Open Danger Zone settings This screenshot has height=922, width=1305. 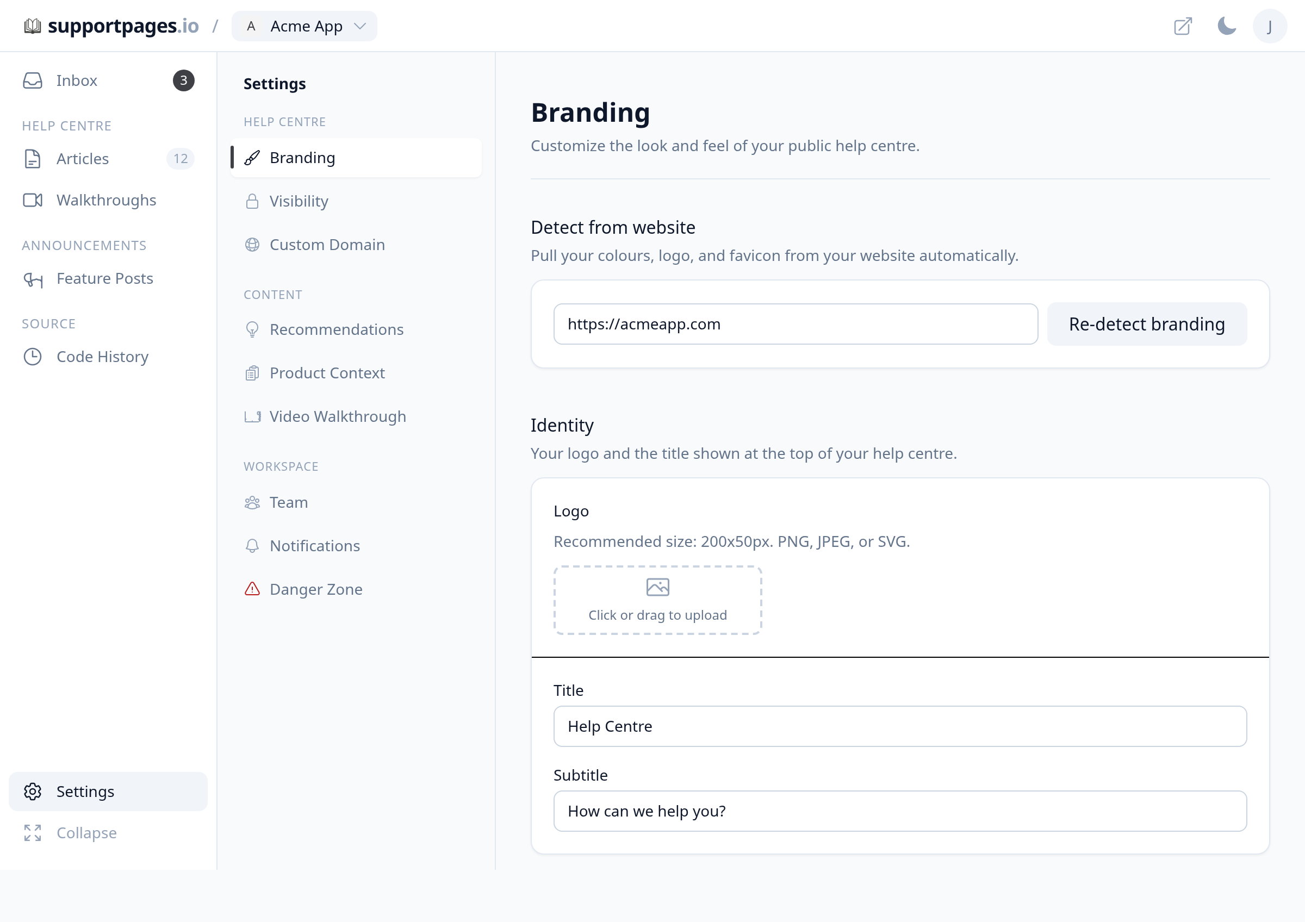coord(356,589)
